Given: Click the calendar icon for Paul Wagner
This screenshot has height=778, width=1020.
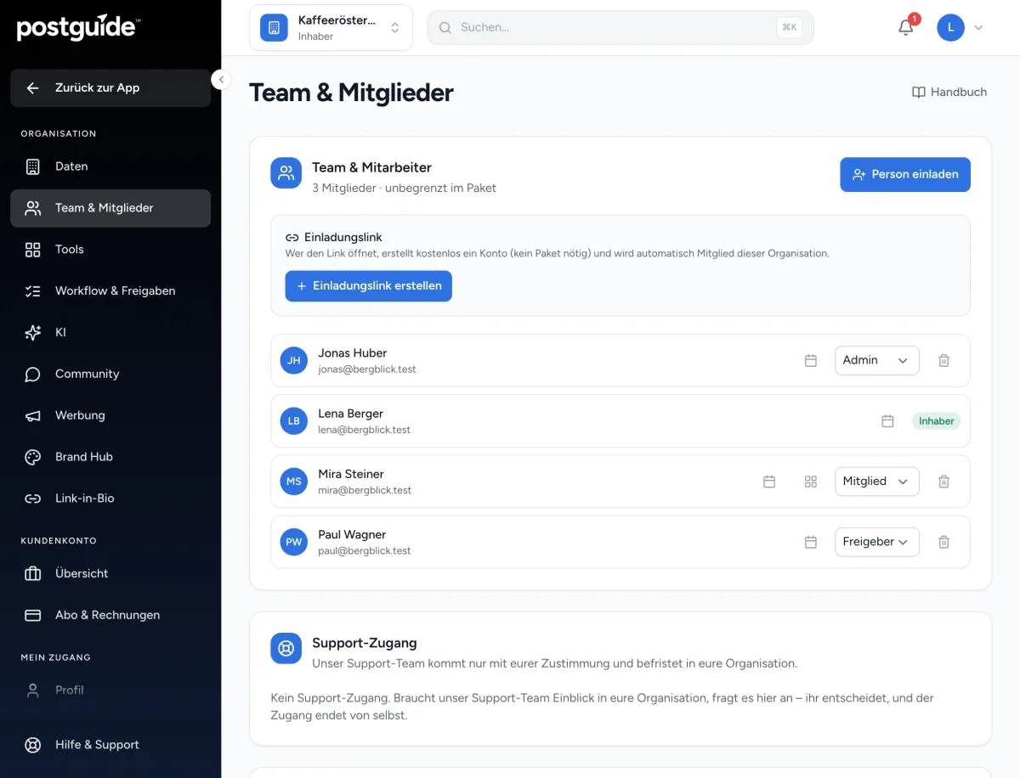Looking at the screenshot, I should (x=811, y=542).
